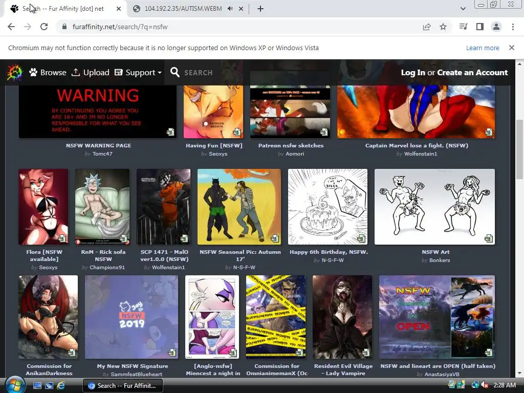
Task: Open the Happy 6th Birthday cake thumbnail
Action: pos(327,207)
